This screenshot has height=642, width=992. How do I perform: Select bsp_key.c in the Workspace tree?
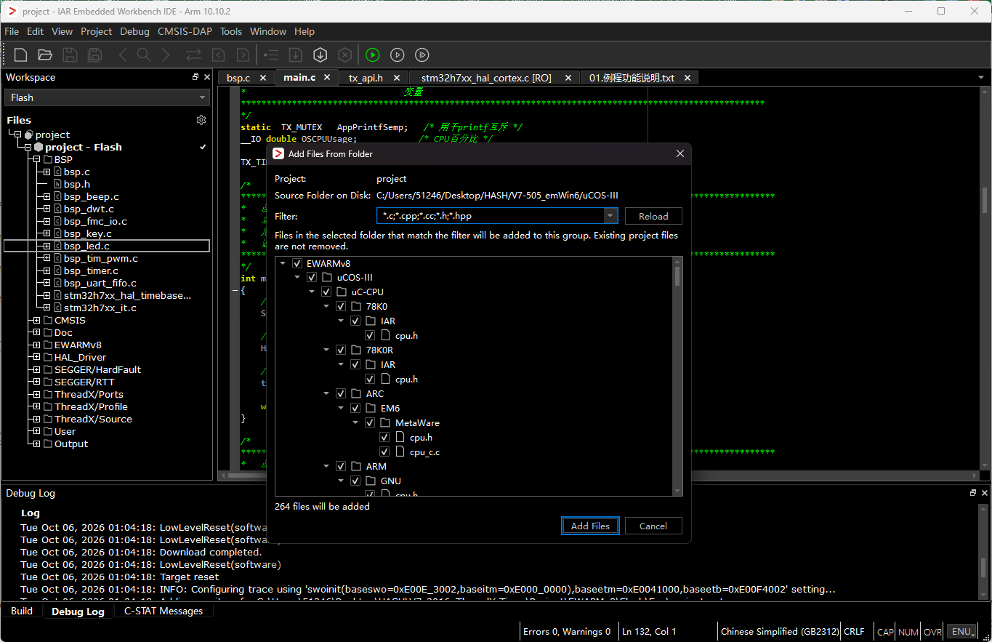pyautogui.click(x=87, y=234)
